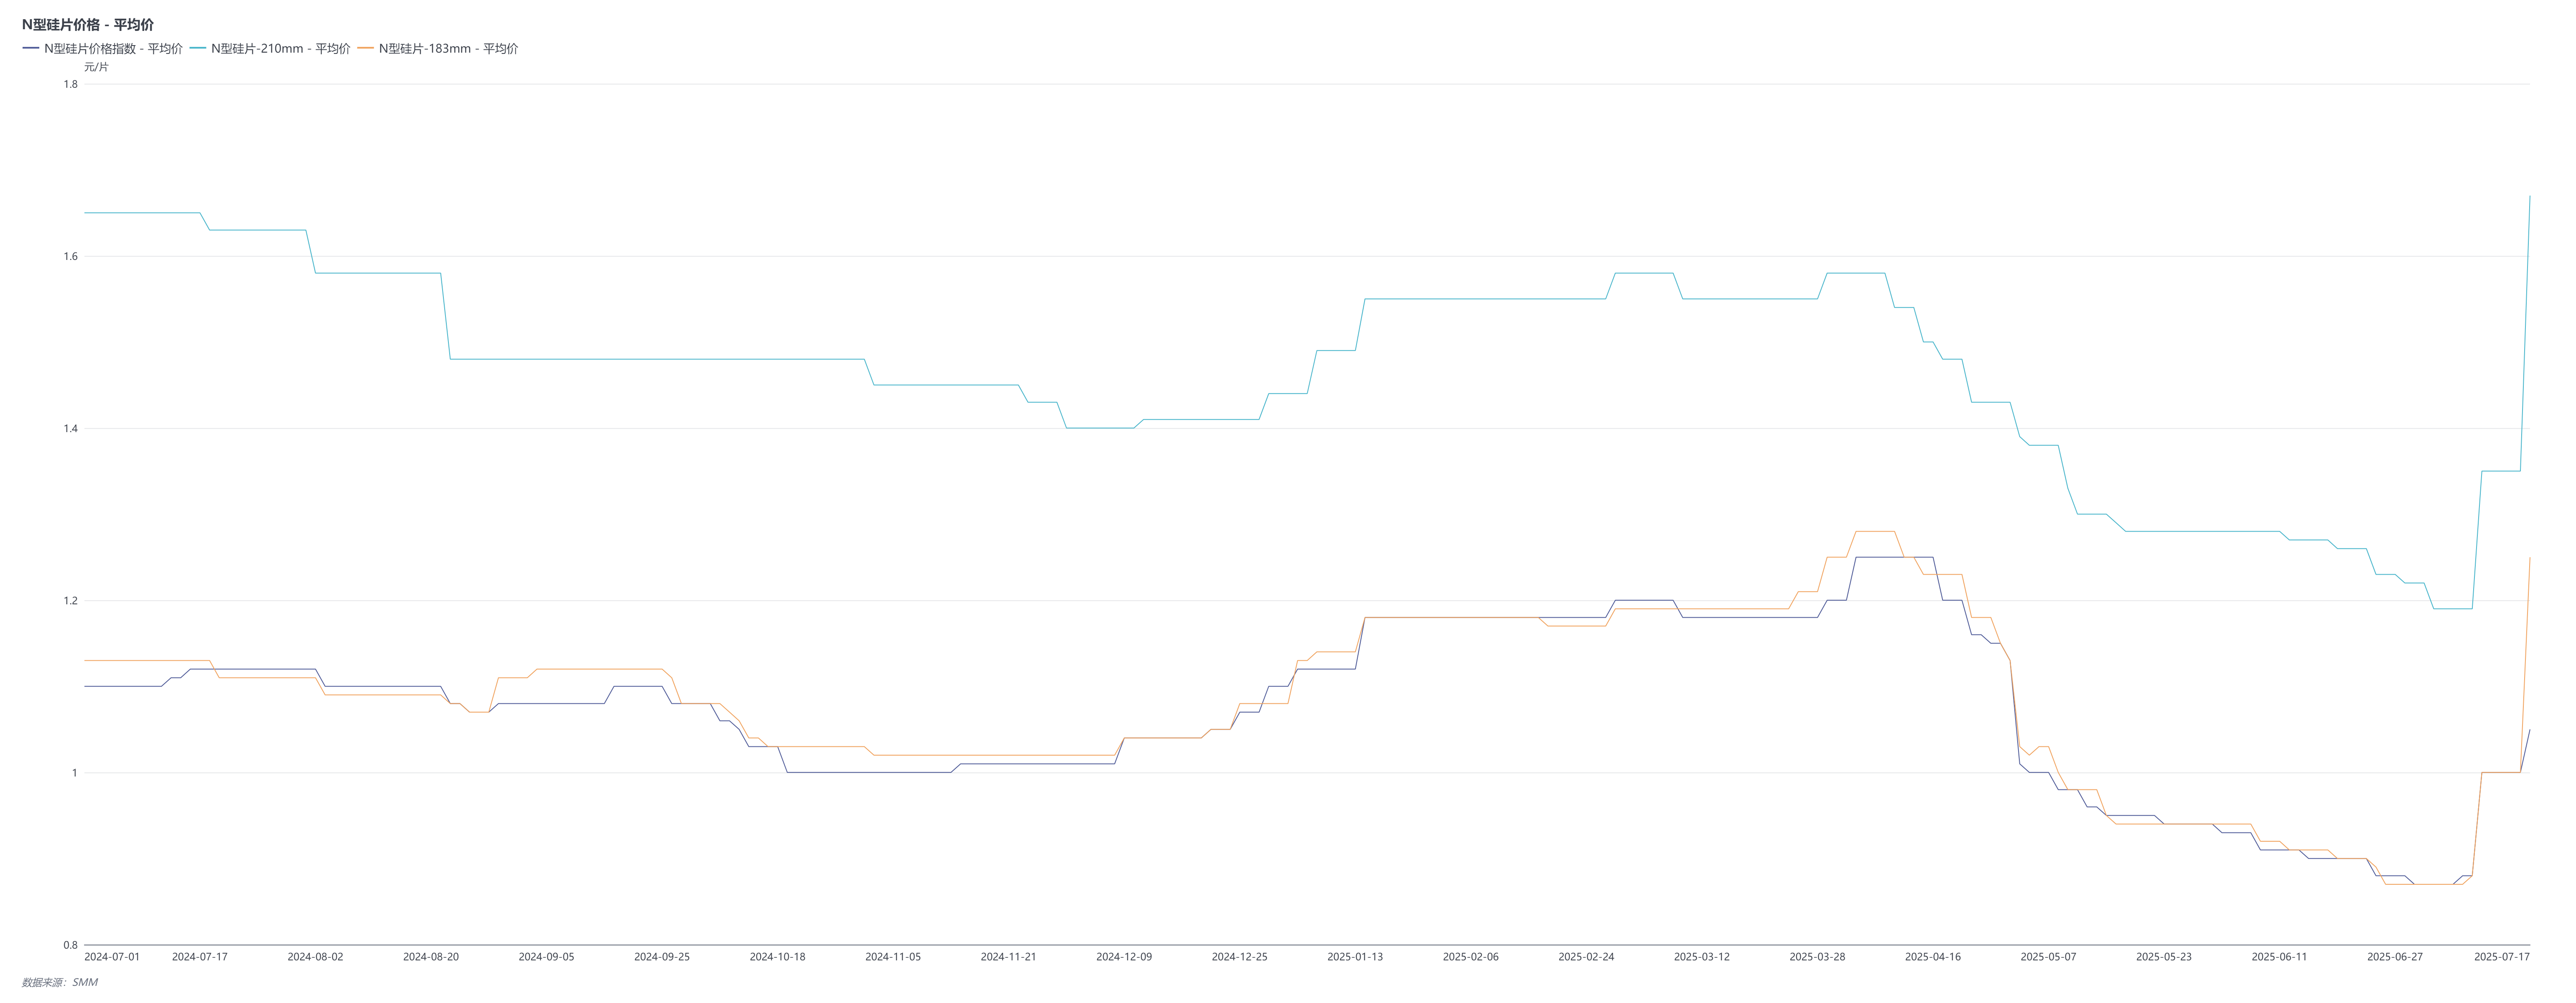The height and width of the screenshot is (1003, 2576).
Task: Click the 0.8 y-axis value label
Action: click(70, 945)
